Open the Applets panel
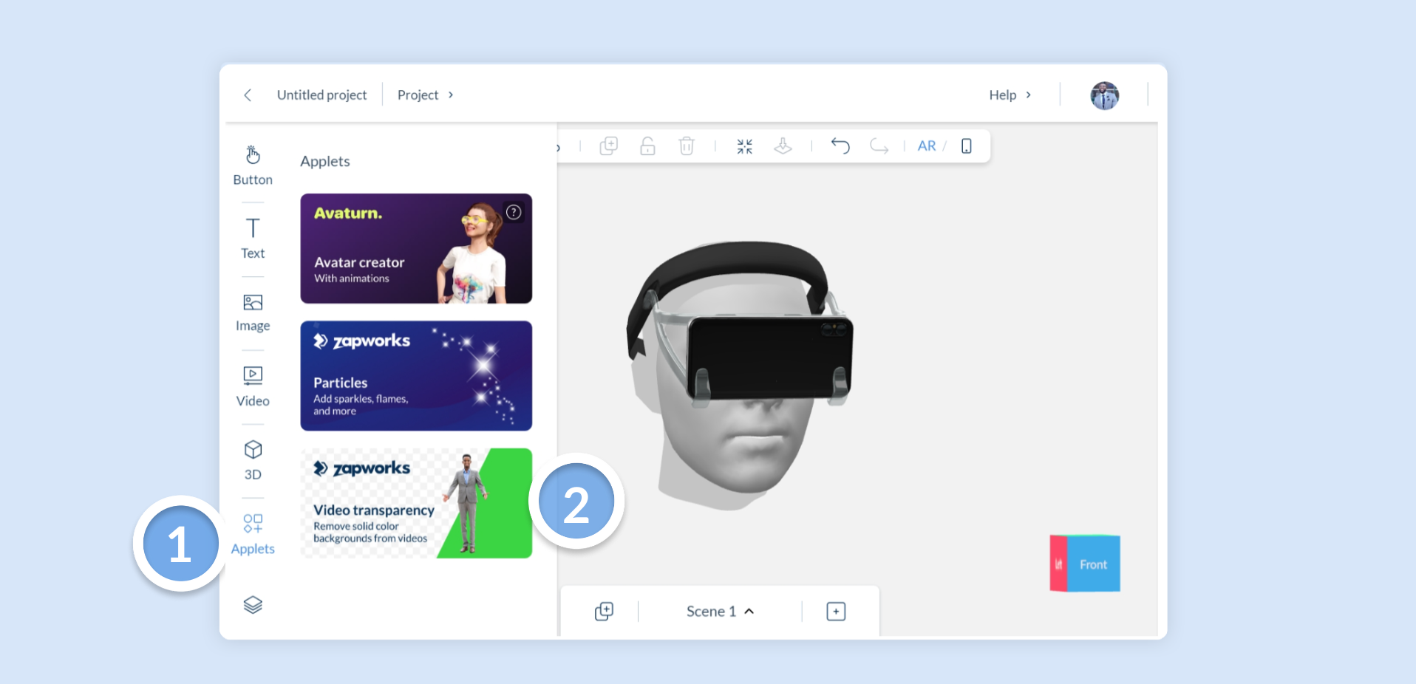Viewport: 1416px width, 684px height. [253, 534]
